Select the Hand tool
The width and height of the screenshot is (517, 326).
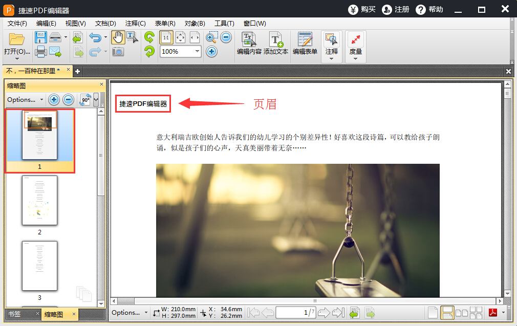point(118,37)
